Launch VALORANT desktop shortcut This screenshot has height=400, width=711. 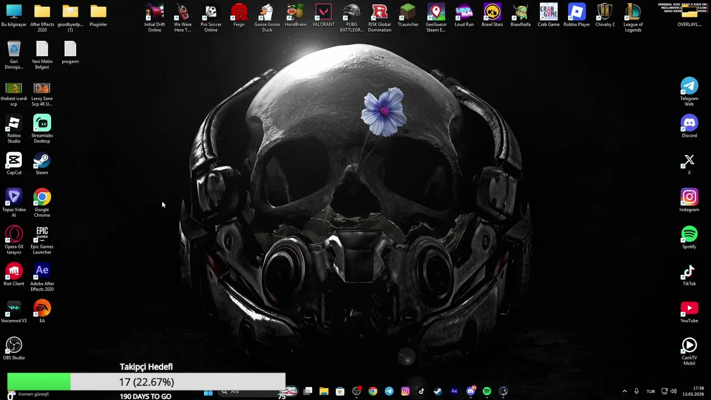click(x=323, y=16)
